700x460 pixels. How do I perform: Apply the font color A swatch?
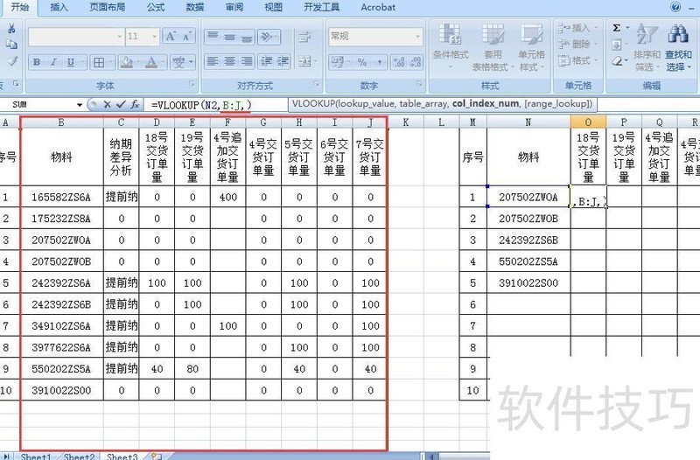[151, 62]
